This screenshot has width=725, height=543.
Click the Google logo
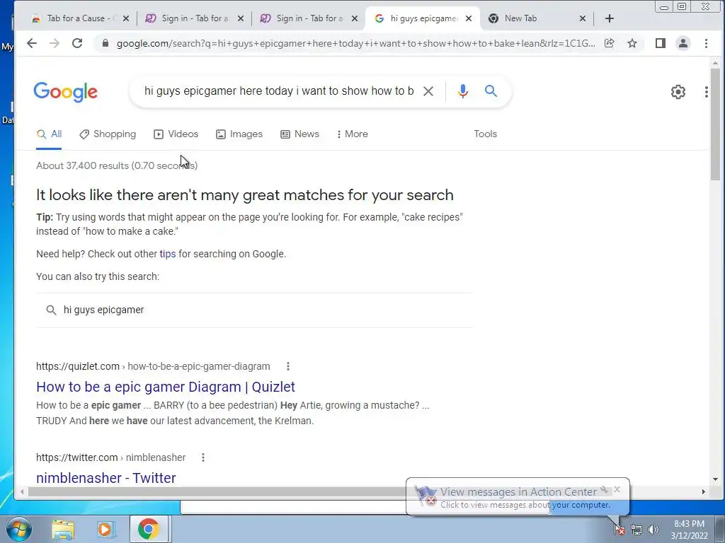[x=66, y=92]
